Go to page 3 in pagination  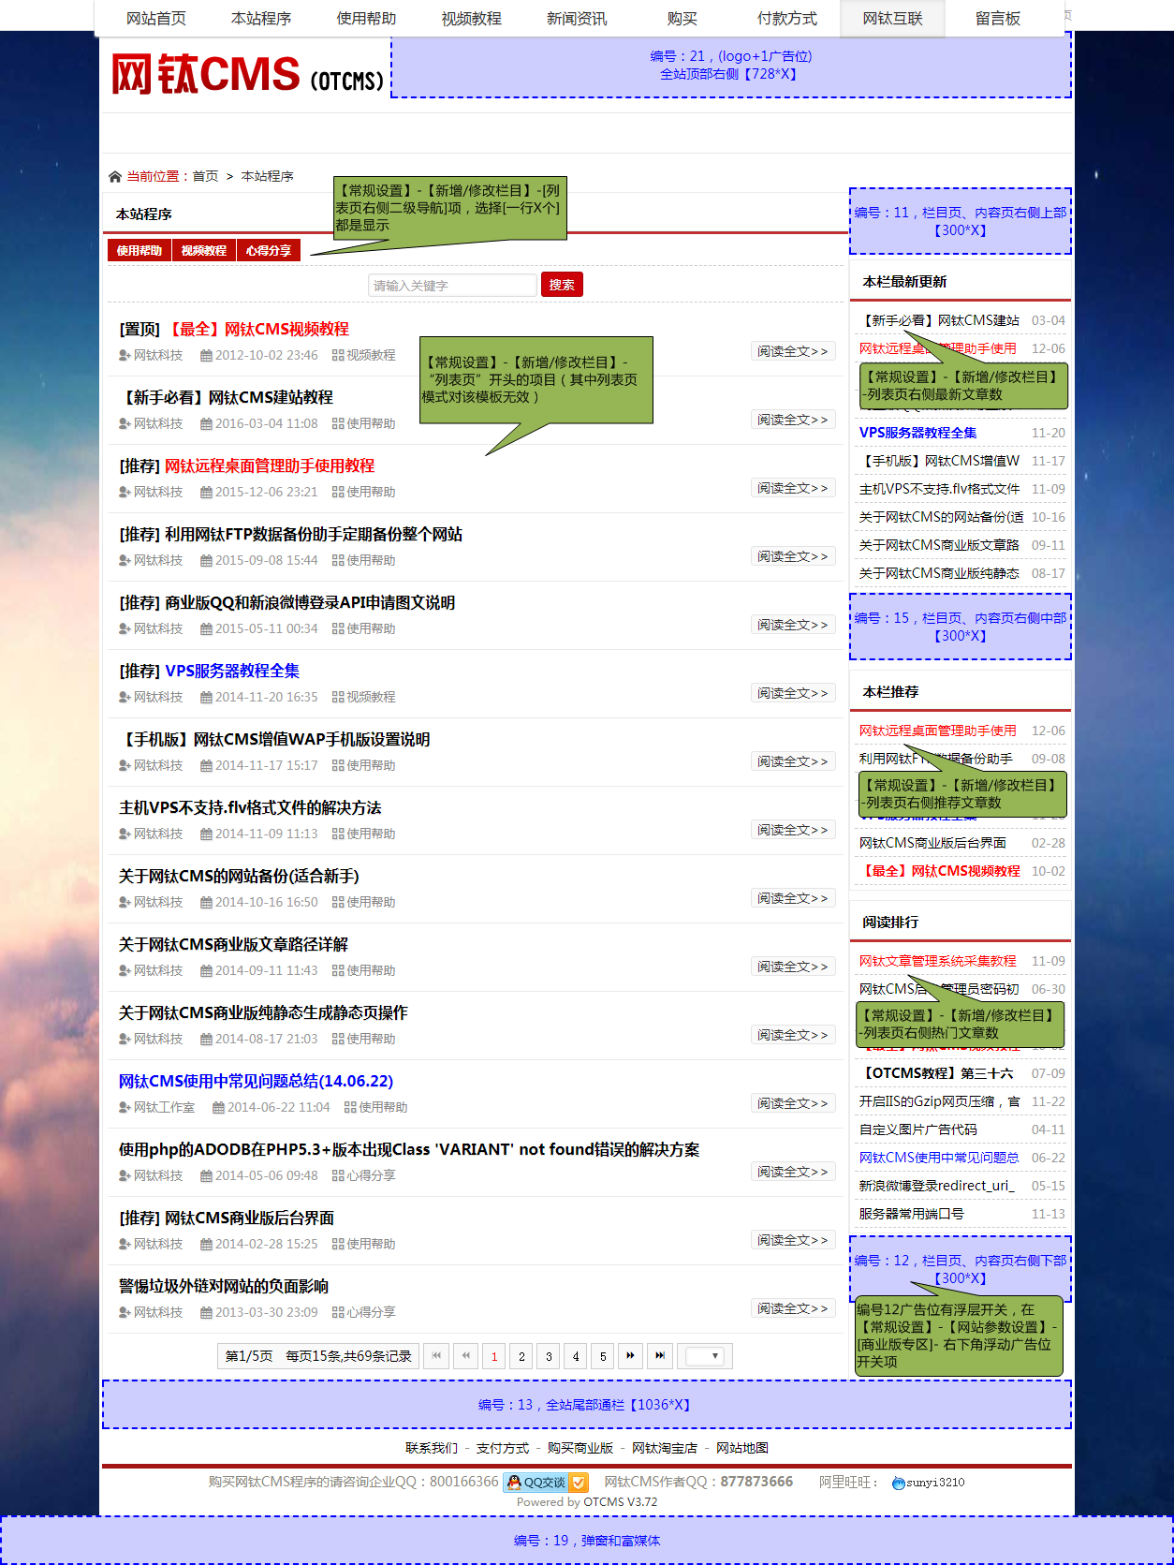coord(549,1355)
